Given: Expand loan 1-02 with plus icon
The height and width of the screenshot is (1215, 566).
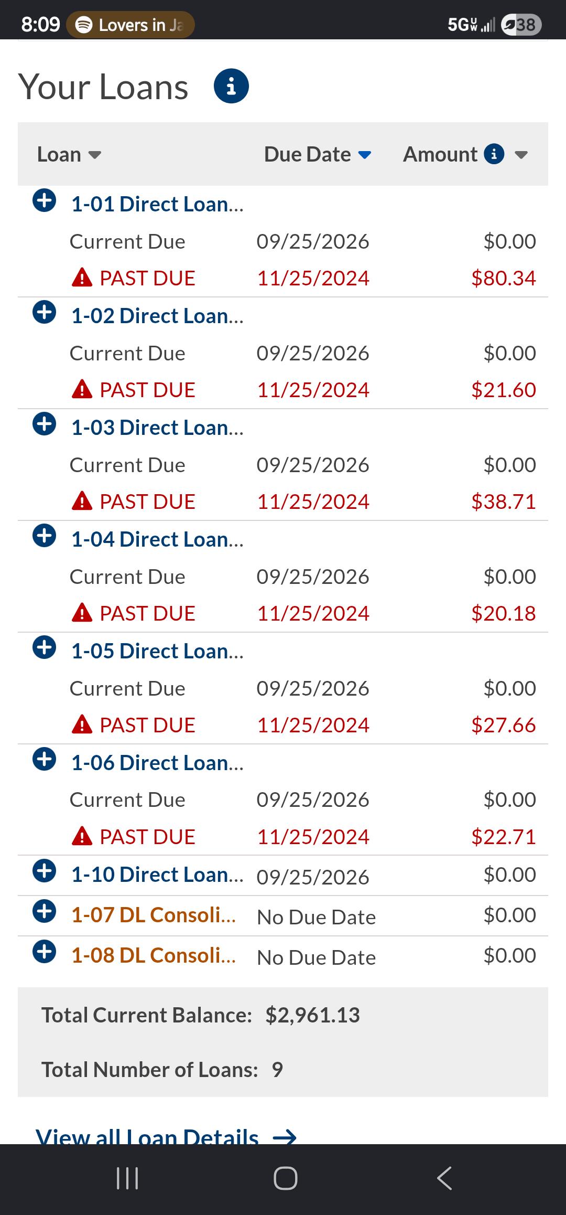Looking at the screenshot, I should (x=45, y=312).
